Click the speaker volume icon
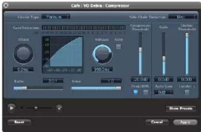The width and height of the screenshot is (201, 132). [22, 108]
